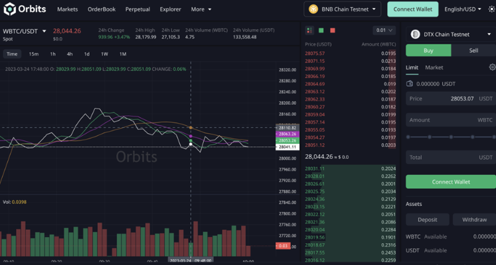Click the 24h High value 28,179.99
496x265 pixels.
point(145,37)
